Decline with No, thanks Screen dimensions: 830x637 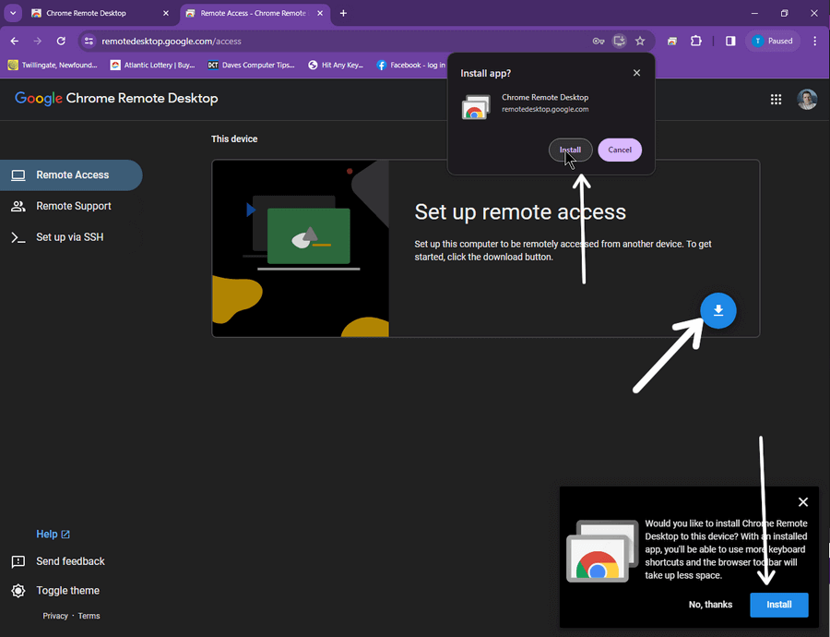pos(710,605)
